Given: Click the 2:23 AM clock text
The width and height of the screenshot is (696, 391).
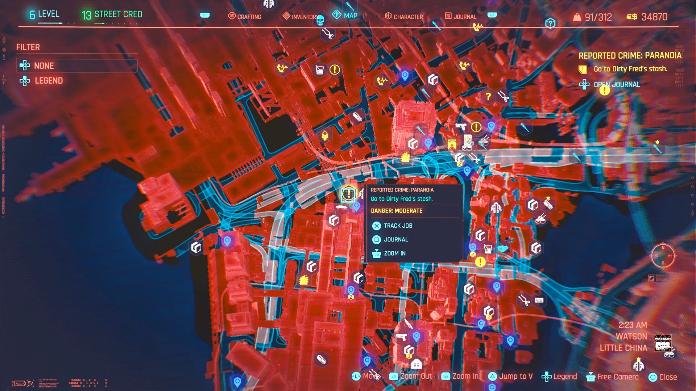Looking at the screenshot, I should pyautogui.click(x=633, y=325).
